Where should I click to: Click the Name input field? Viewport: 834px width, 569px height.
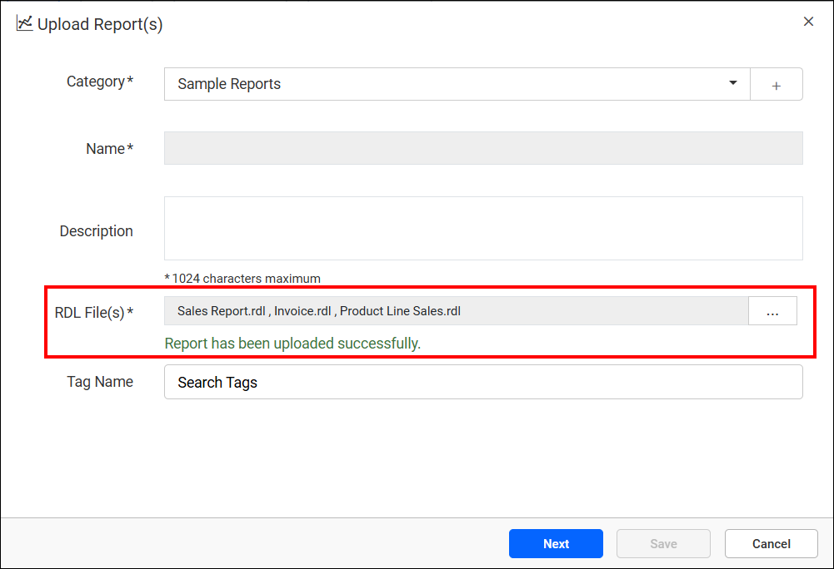(483, 147)
